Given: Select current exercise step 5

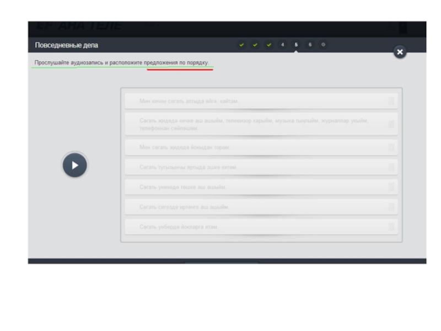Looking at the screenshot, I should tap(296, 45).
